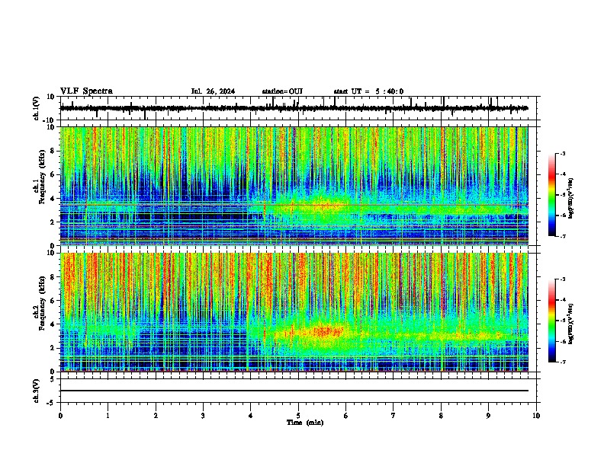
Task: Select ch.1 "Frequency (kHz)" axis label
Action: pyautogui.click(x=42, y=177)
